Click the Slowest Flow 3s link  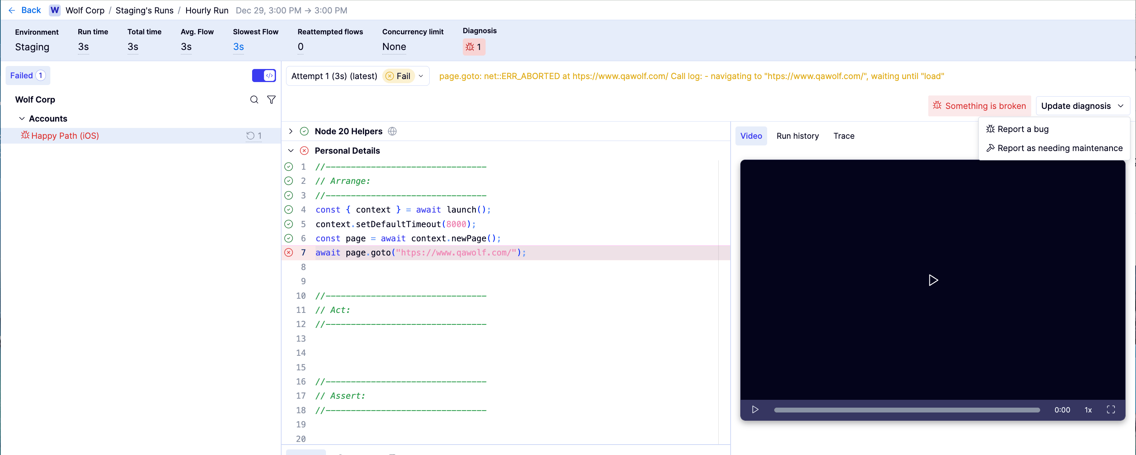click(x=238, y=47)
